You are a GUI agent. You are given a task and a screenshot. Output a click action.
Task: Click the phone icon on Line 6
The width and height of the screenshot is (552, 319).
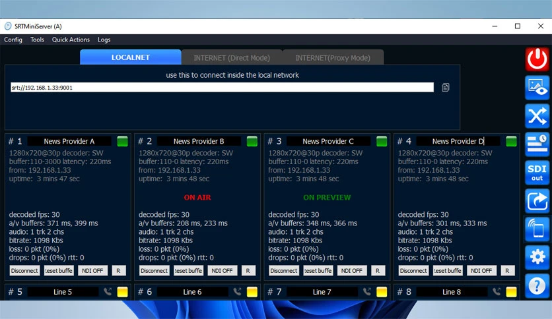[x=237, y=291]
